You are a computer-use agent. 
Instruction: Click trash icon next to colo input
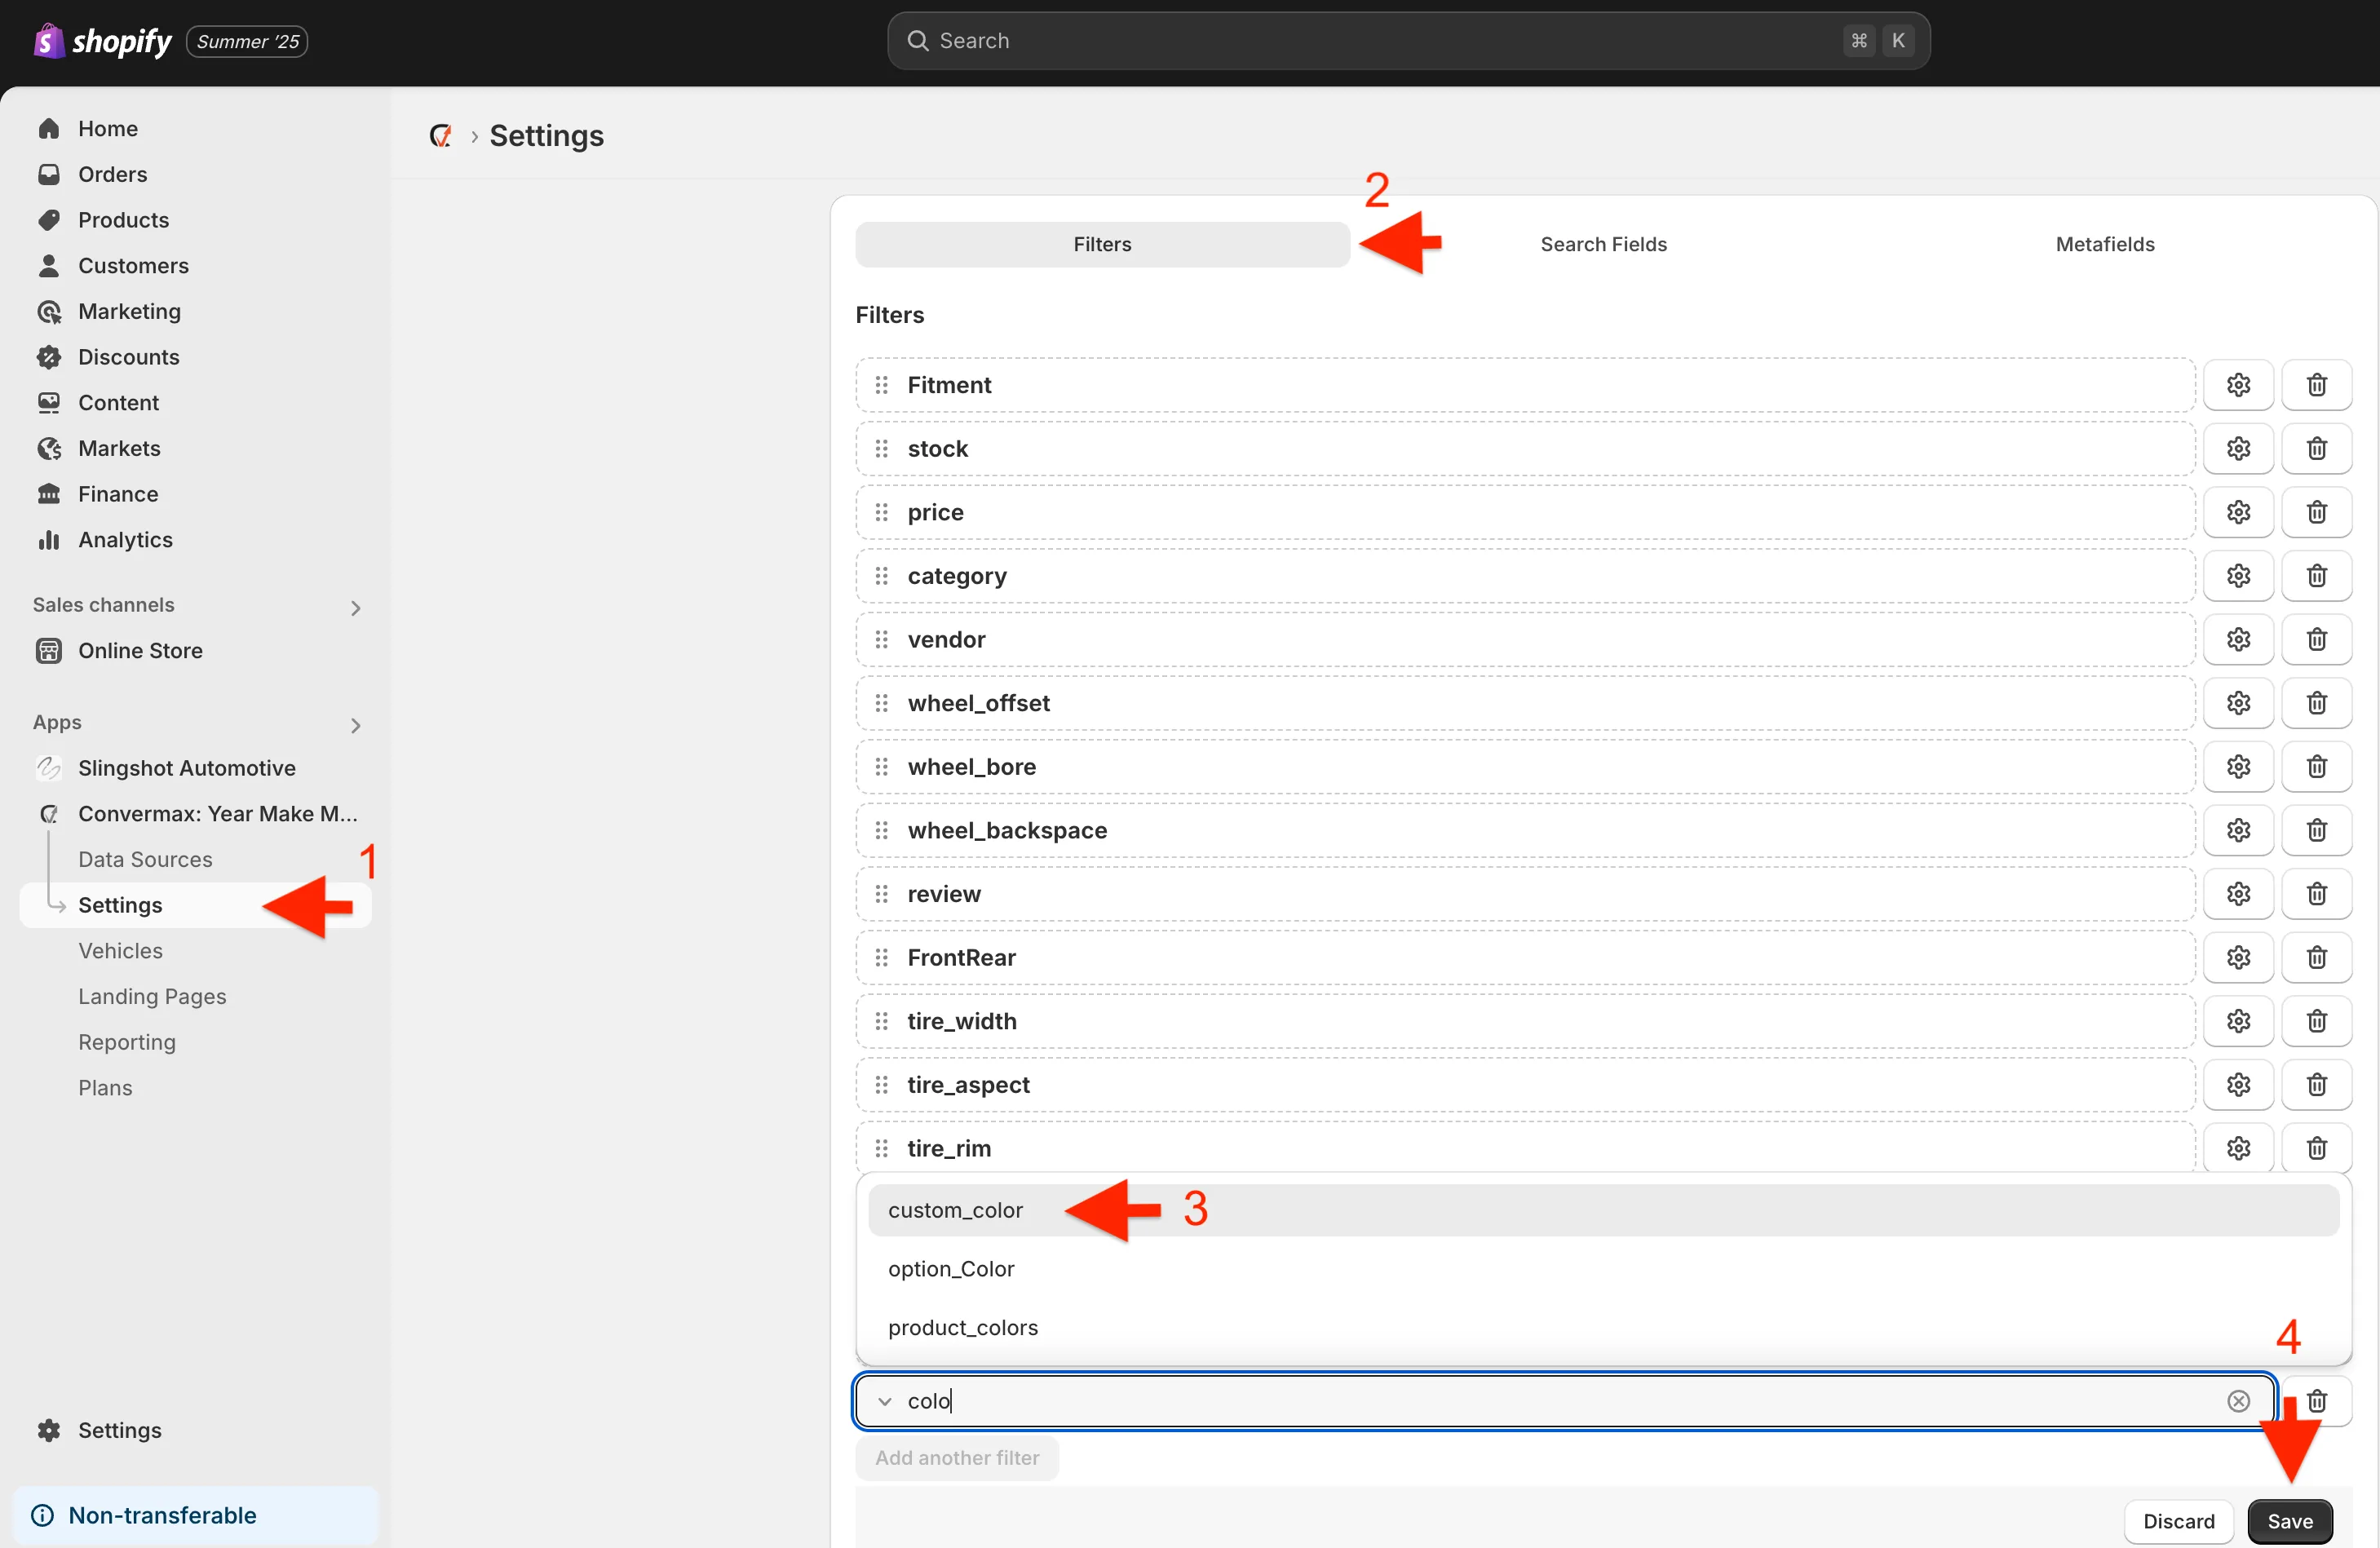[2316, 1401]
